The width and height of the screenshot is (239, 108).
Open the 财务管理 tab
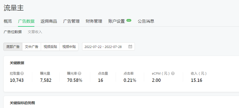[x=94, y=21]
